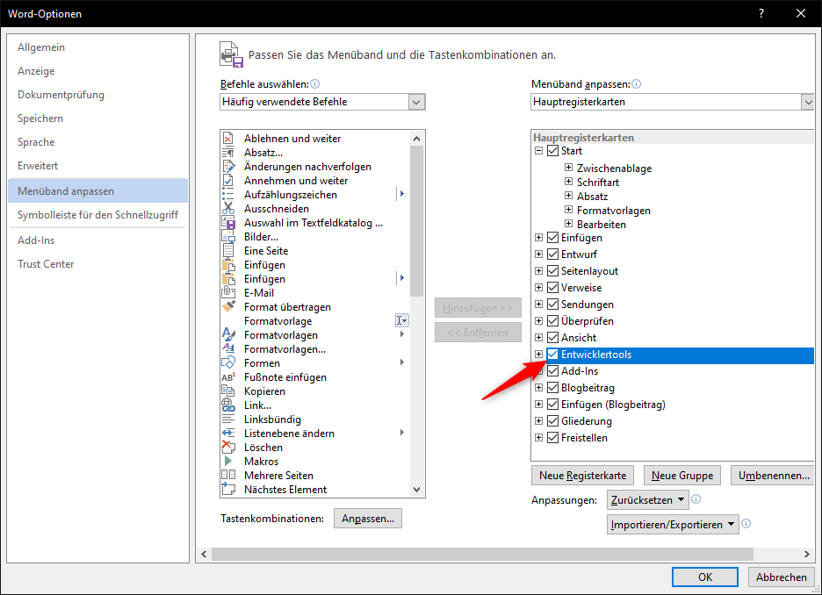Click the Bilder command icon
Viewport: 822px width, 595px height.
click(228, 237)
